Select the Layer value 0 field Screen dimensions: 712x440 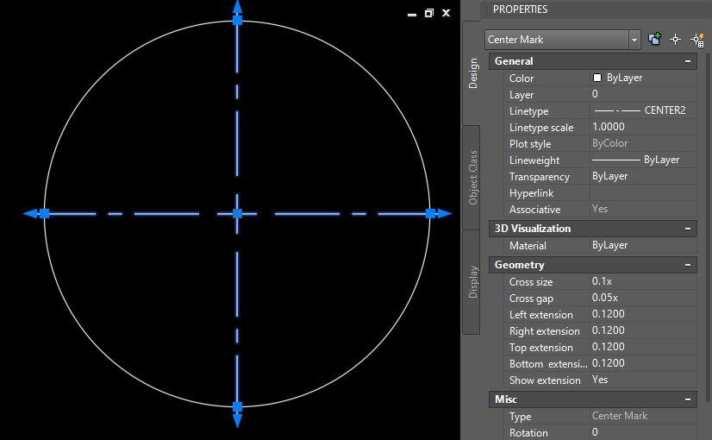[643, 94]
